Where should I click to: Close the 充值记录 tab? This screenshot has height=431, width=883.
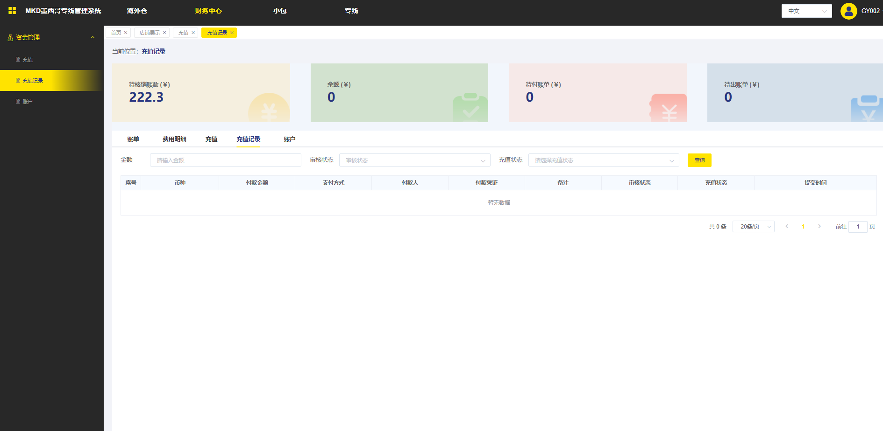click(x=232, y=33)
